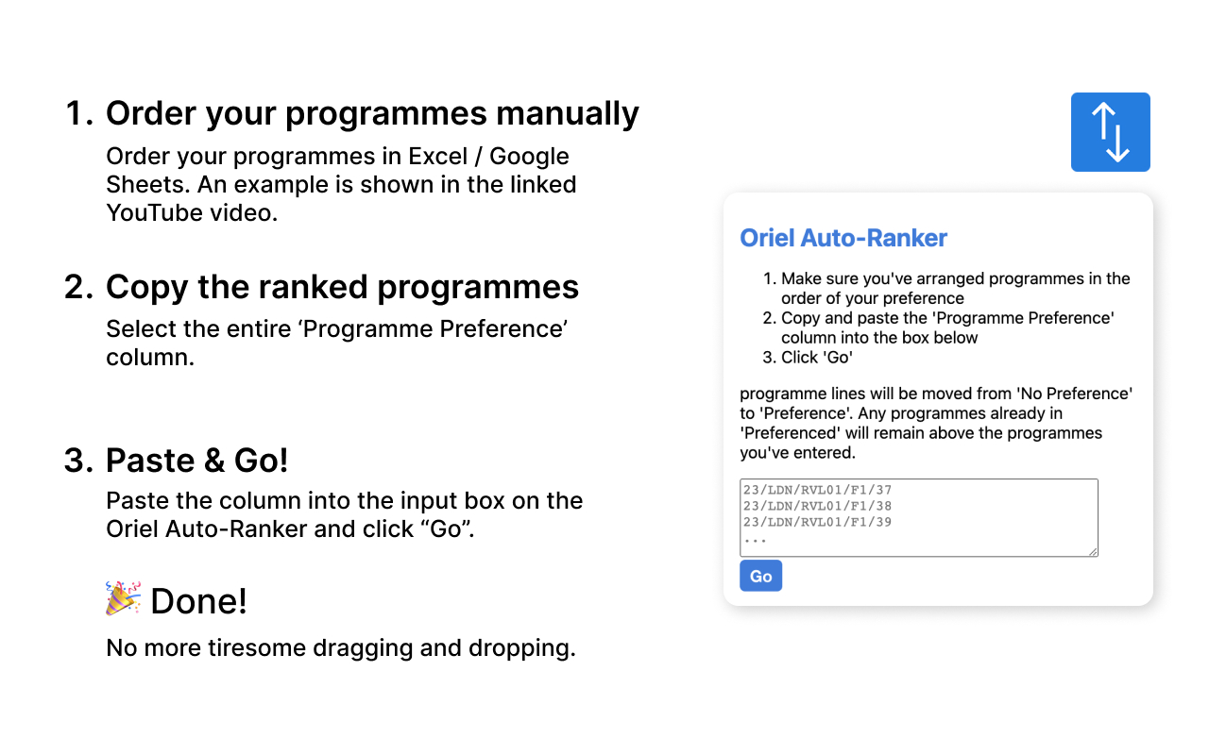Click the Done heading text

(198, 601)
